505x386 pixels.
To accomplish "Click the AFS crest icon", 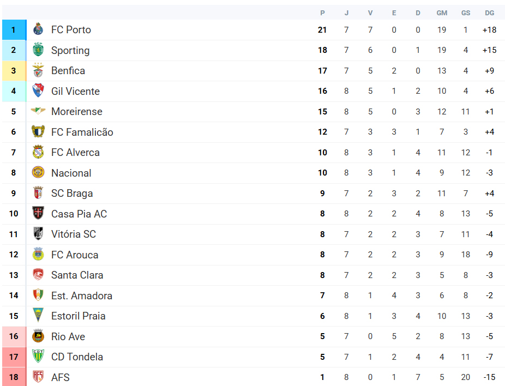I will pyautogui.click(x=38, y=377).
